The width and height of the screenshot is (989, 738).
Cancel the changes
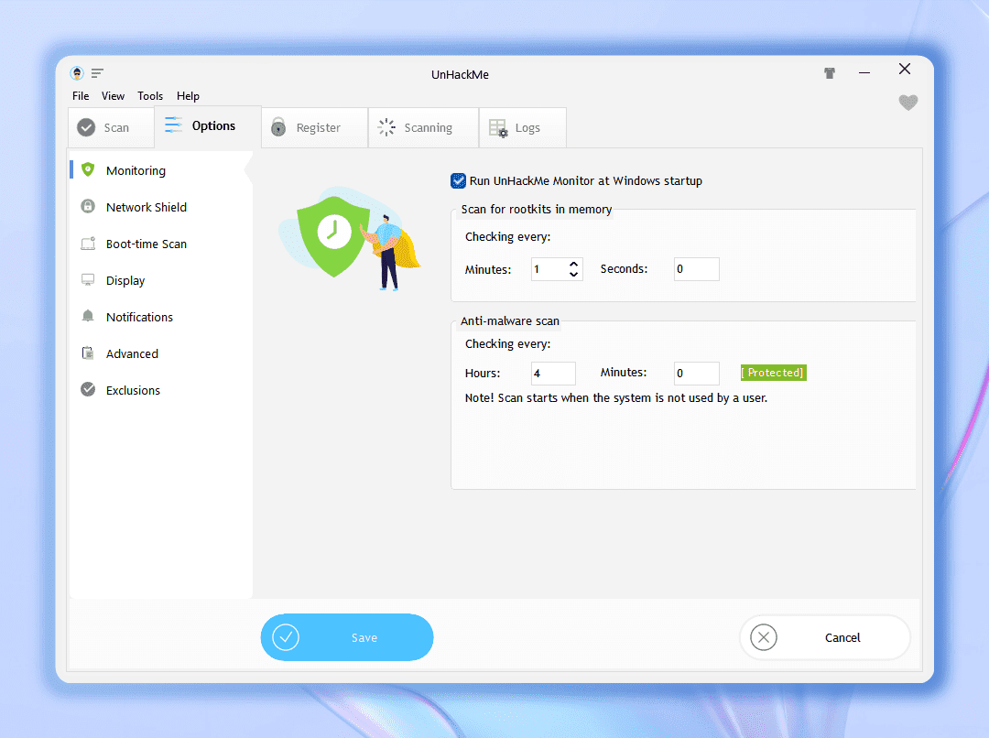(825, 637)
